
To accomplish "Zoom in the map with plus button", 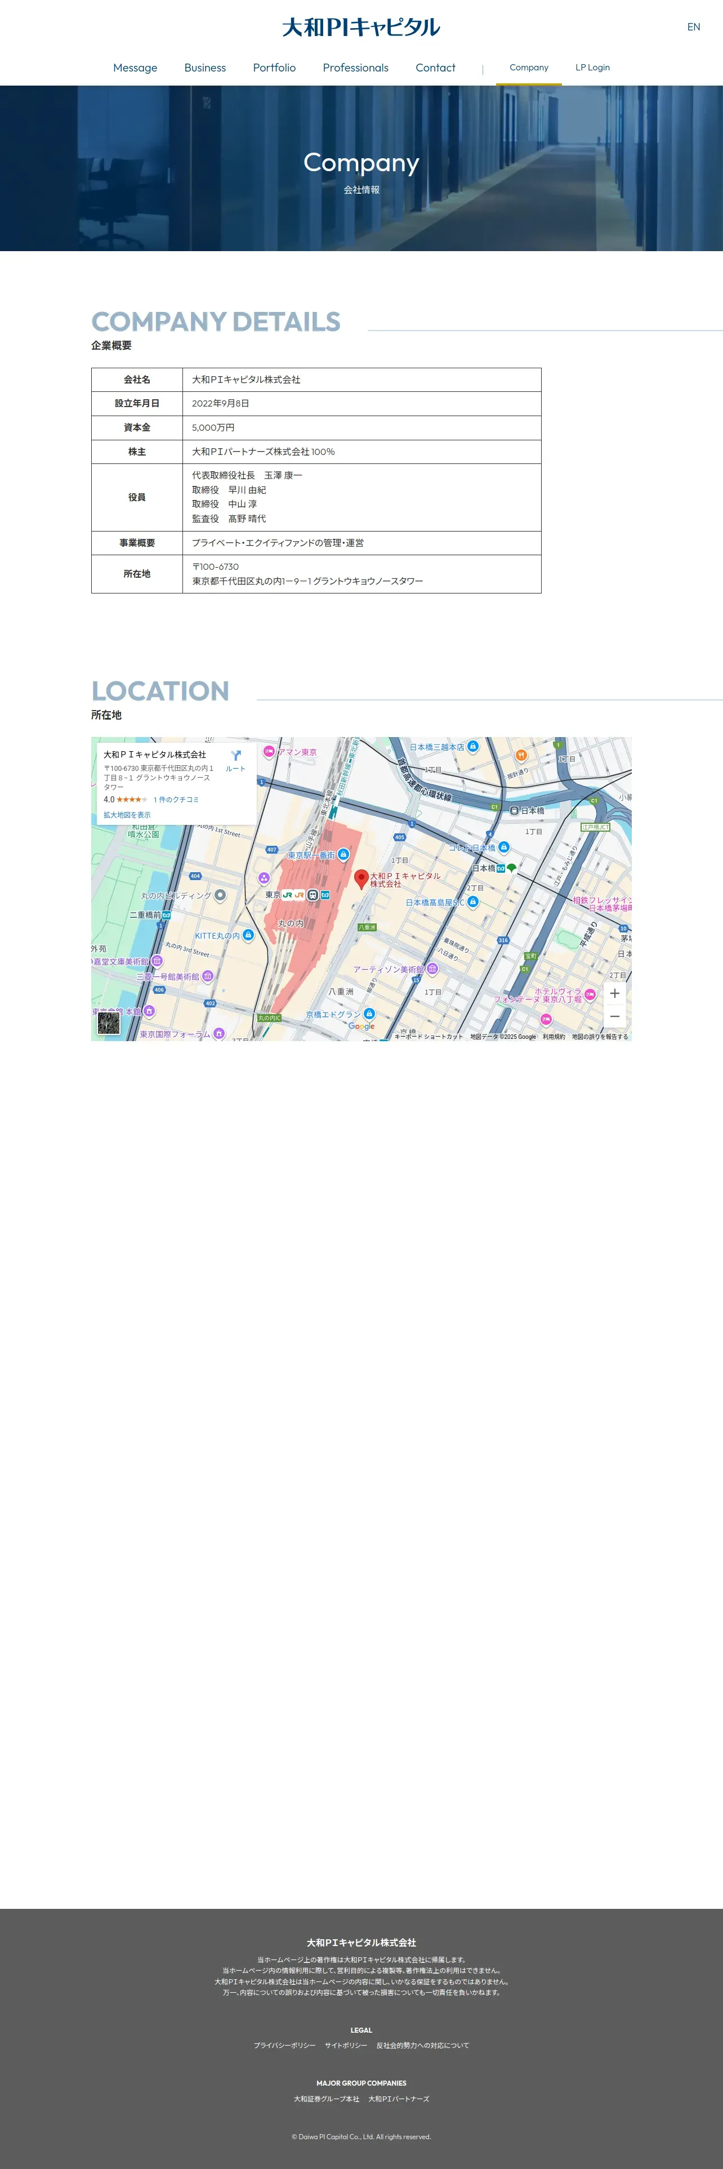I will 614,994.
